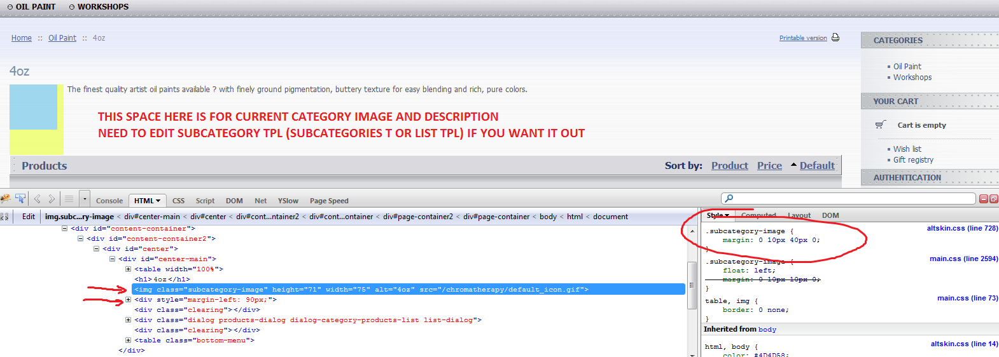Select div#page-container2 in the breadcrumb
Viewport: 999px width, 357px height.
[418, 217]
